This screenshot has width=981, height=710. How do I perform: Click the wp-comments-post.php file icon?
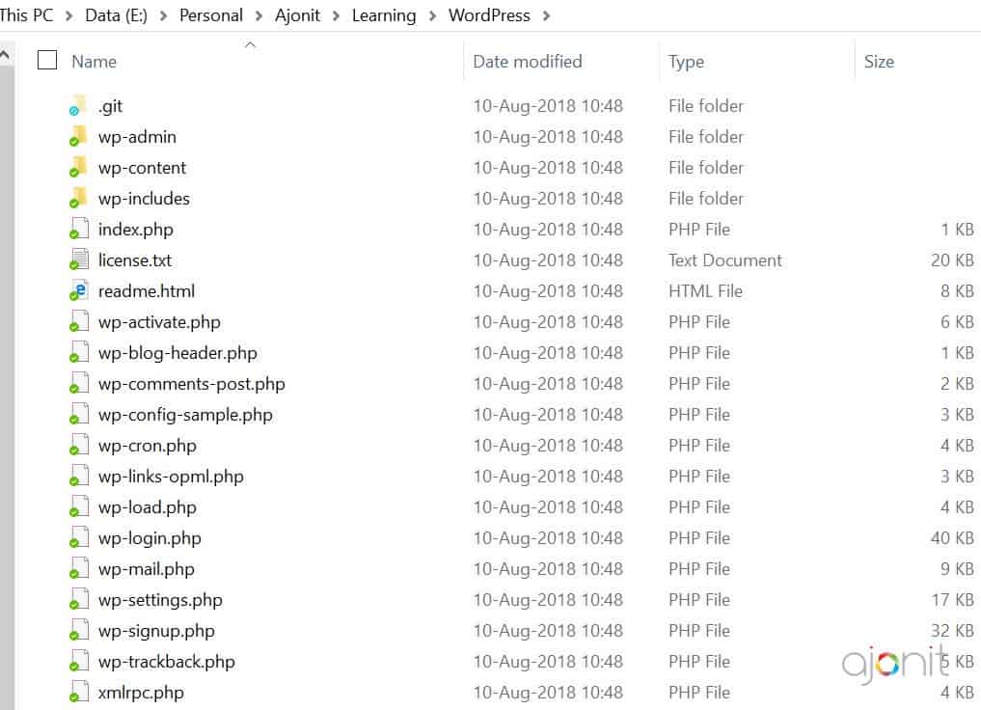point(78,384)
